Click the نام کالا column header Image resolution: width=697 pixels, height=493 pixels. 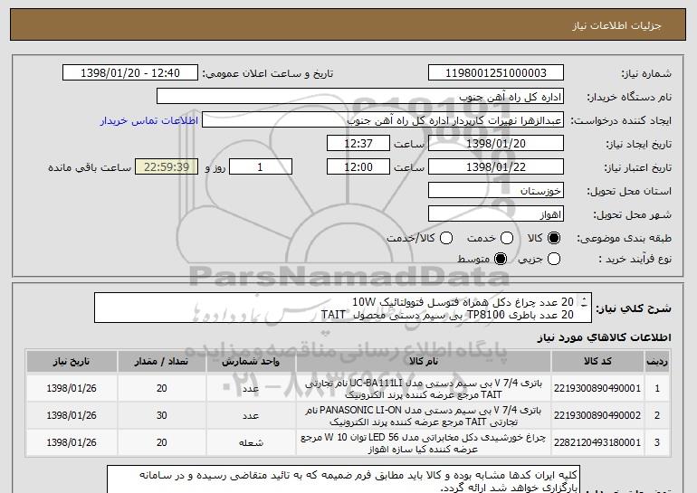[x=424, y=362]
